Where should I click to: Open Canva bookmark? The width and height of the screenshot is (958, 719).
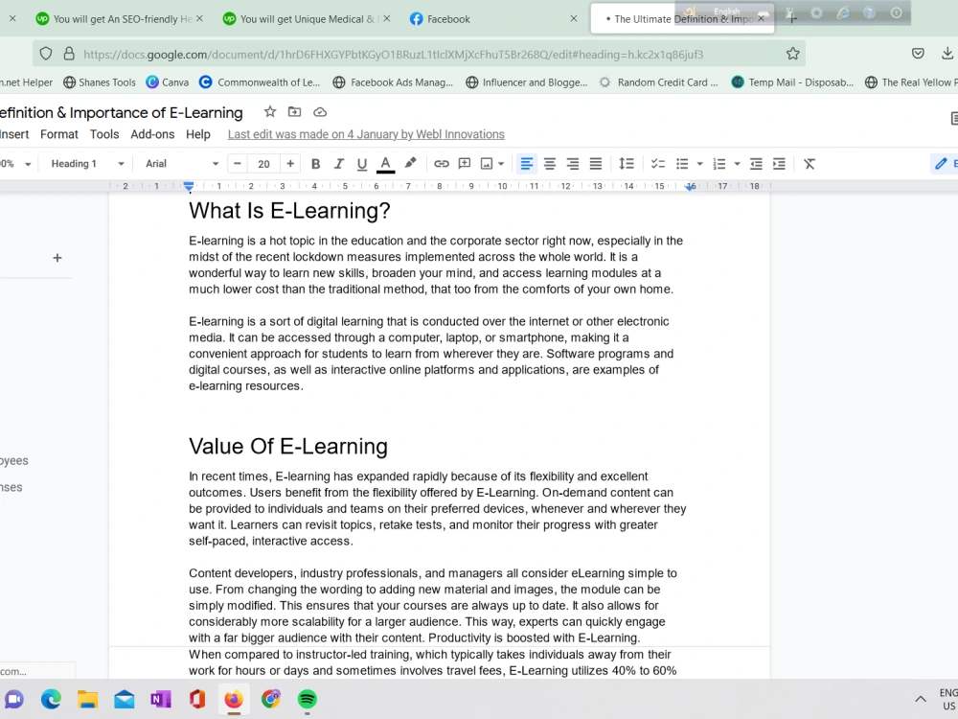click(x=168, y=81)
